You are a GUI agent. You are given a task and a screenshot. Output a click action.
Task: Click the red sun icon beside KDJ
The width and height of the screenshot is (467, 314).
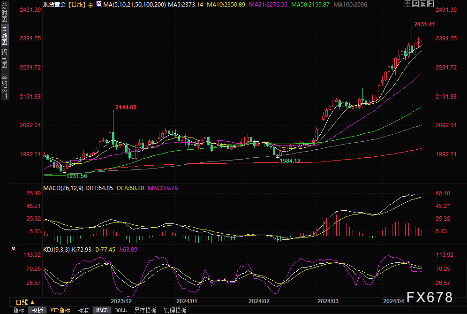coord(14,248)
